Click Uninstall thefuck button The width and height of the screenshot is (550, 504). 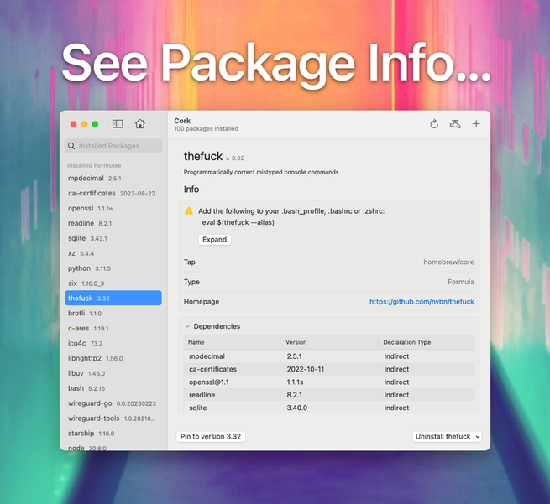click(x=443, y=436)
